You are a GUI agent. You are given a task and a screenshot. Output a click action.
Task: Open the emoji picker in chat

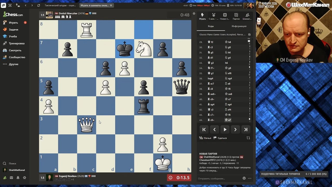pyautogui.click(x=244, y=178)
